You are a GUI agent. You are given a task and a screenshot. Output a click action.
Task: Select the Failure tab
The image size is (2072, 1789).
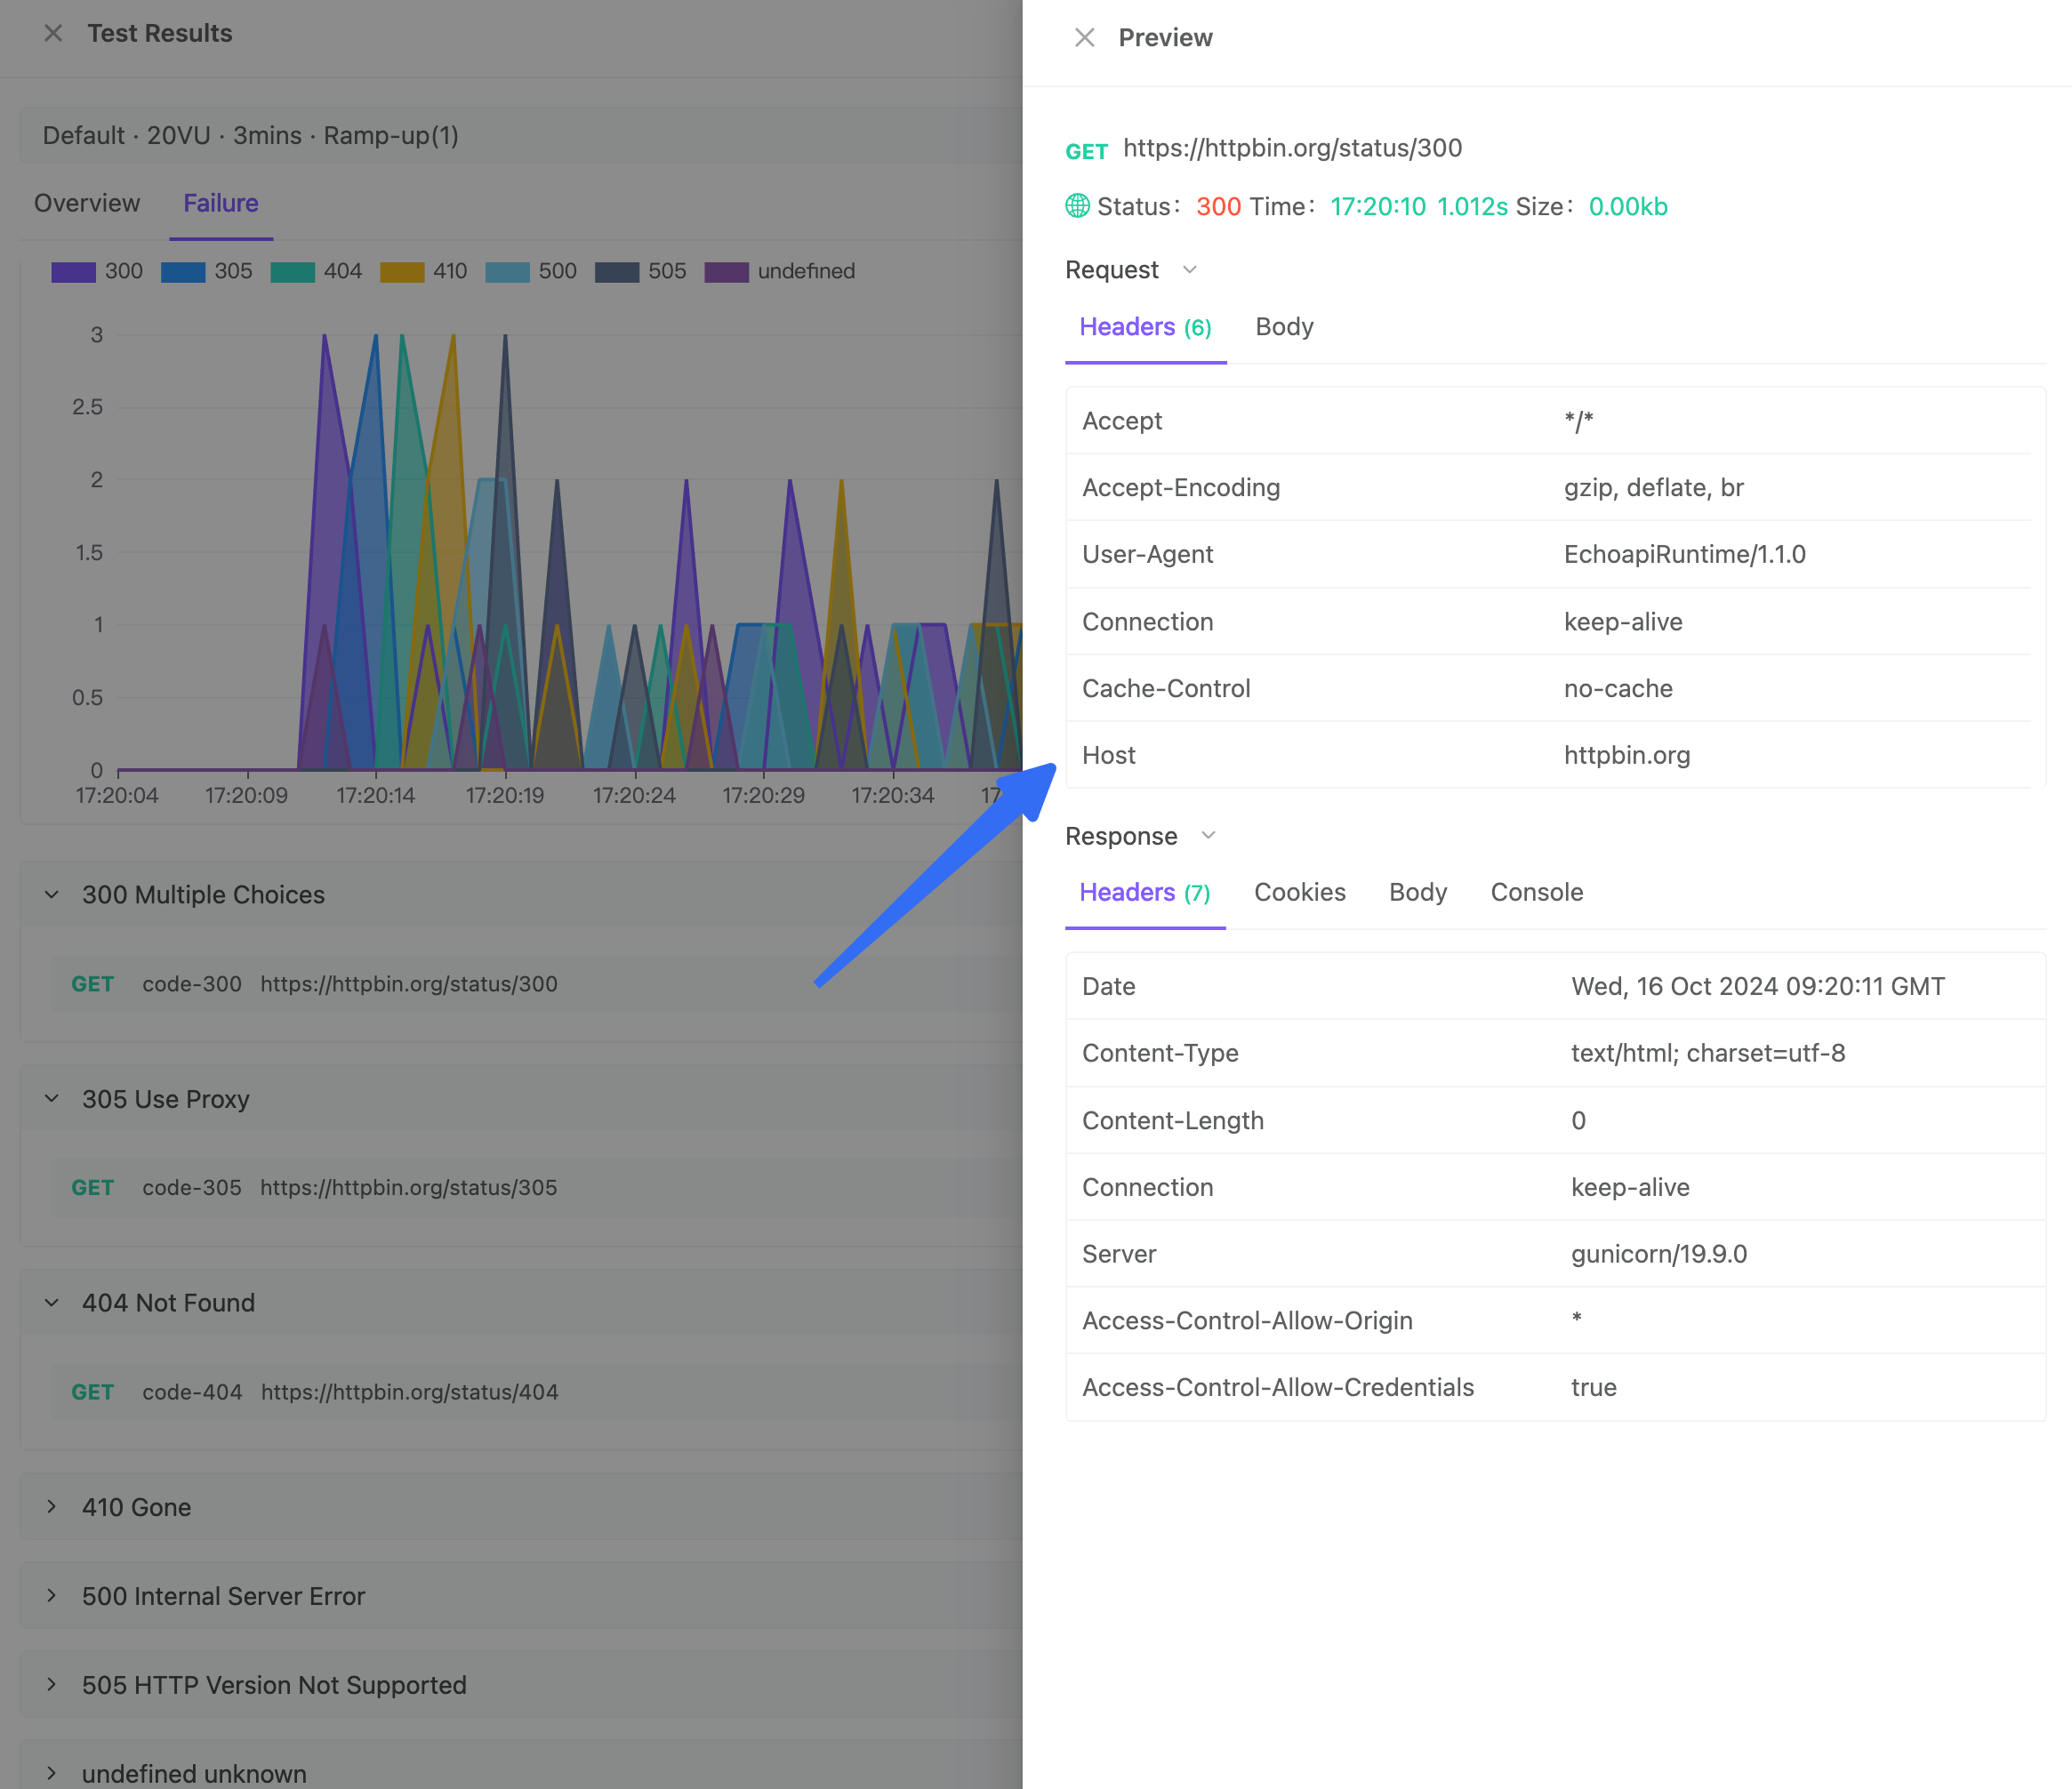coord(221,203)
